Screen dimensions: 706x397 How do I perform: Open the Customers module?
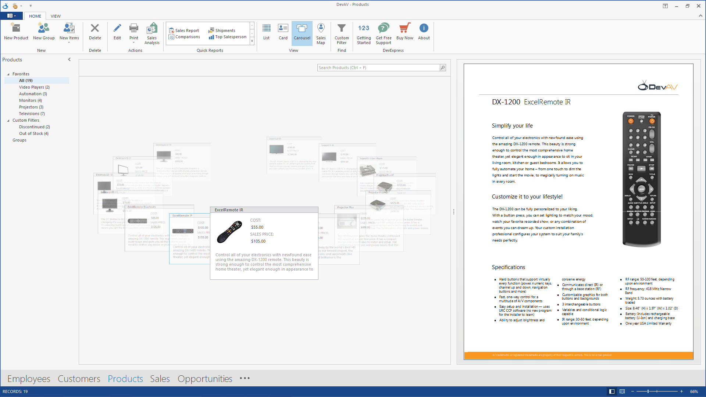[79, 379]
